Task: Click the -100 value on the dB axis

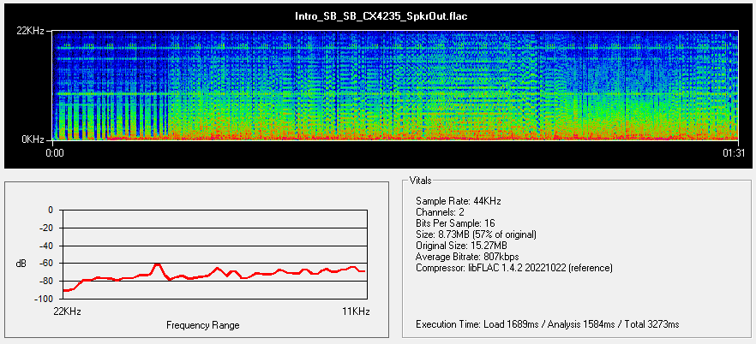Action: tap(41, 299)
